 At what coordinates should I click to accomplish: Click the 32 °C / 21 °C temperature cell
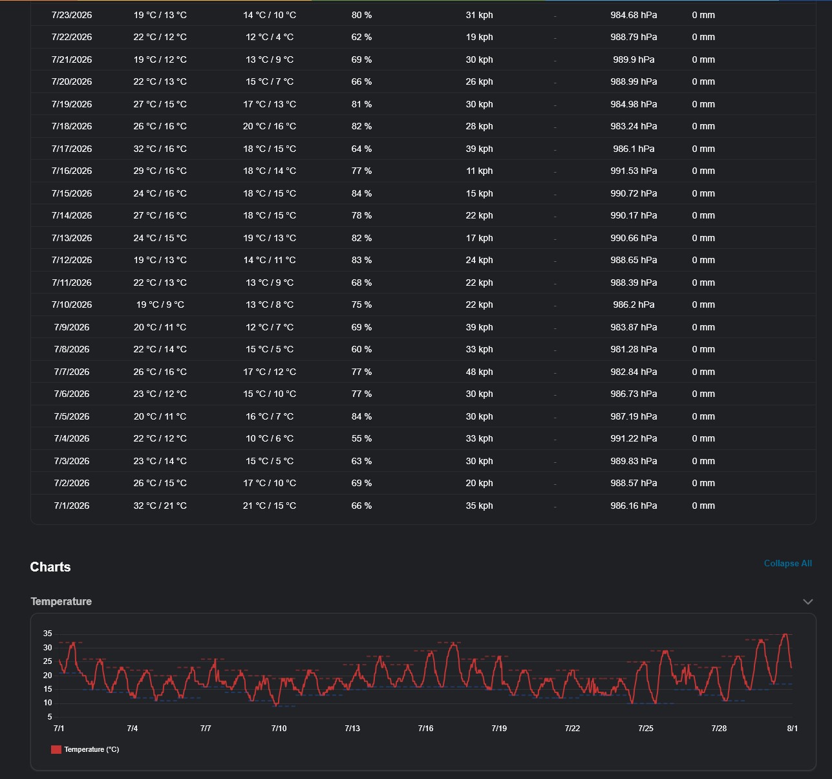[x=160, y=506]
